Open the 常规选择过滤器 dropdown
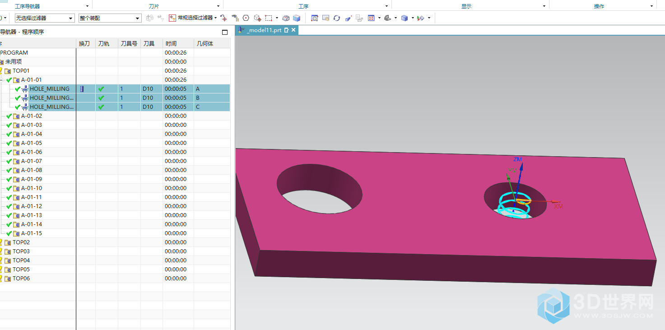The height and width of the screenshot is (330, 665). [215, 18]
